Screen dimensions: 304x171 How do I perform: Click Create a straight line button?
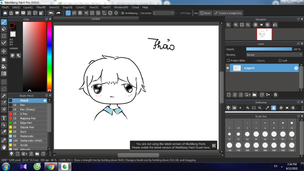228,13
